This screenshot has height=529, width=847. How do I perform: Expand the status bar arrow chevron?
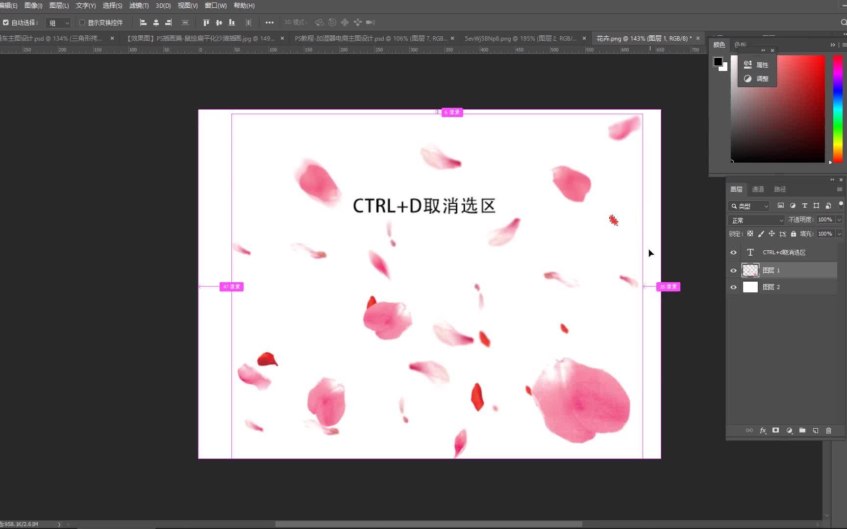pos(59,524)
